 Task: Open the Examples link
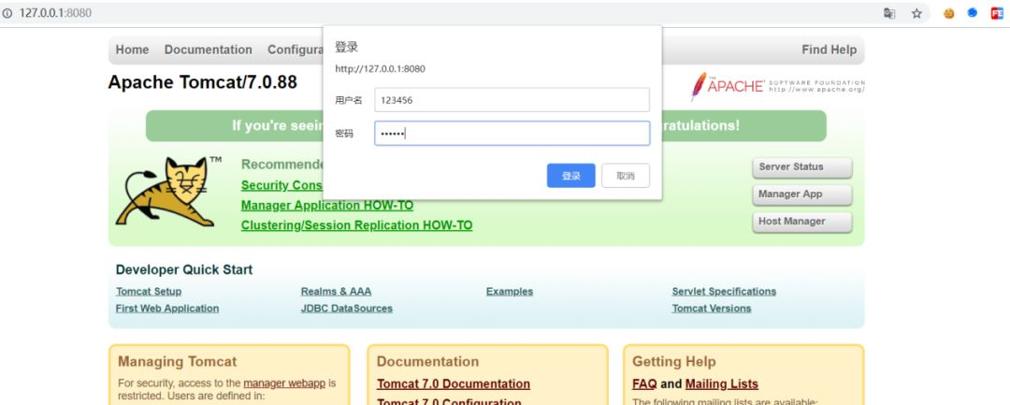pos(510,292)
